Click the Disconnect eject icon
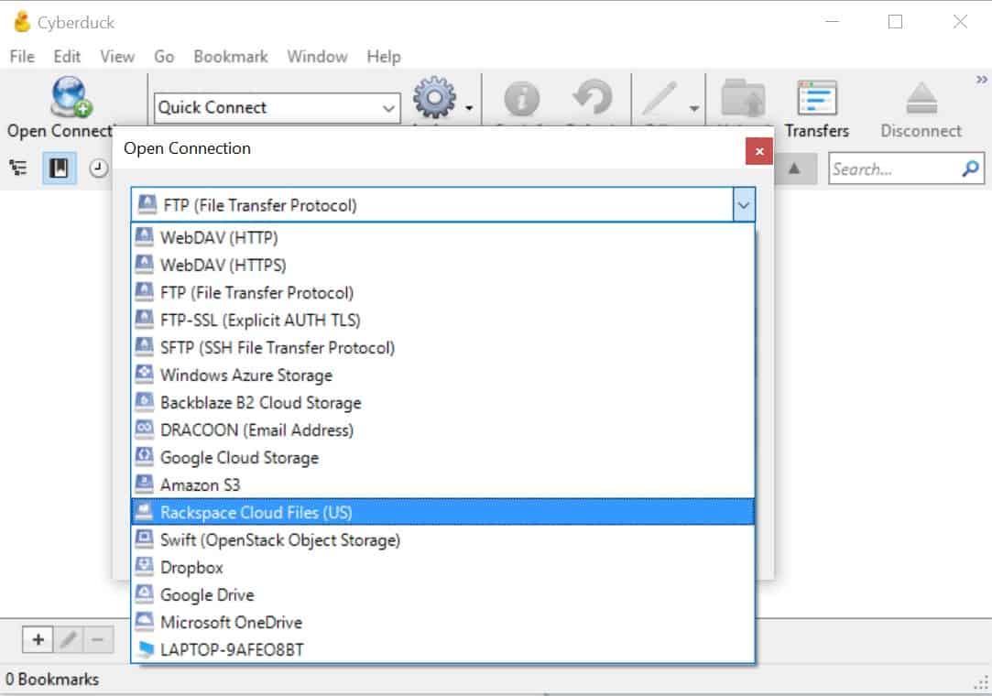The image size is (992, 696). click(x=921, y=98)
